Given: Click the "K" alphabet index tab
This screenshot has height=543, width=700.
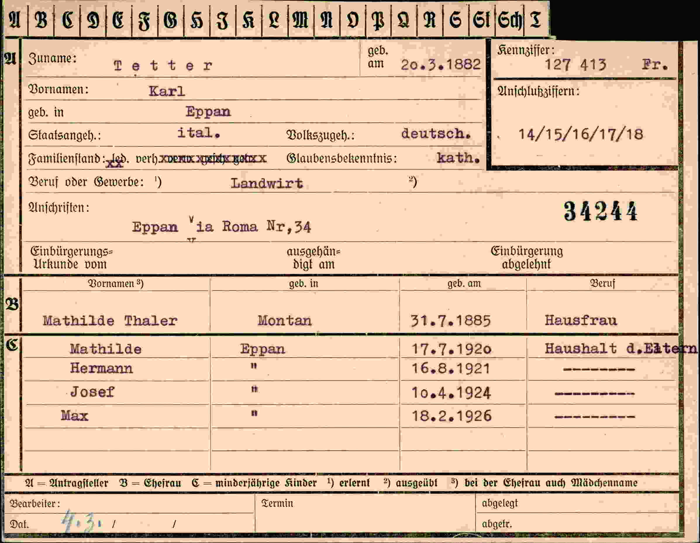Looking at the screenshot, I should coord(249,20).
